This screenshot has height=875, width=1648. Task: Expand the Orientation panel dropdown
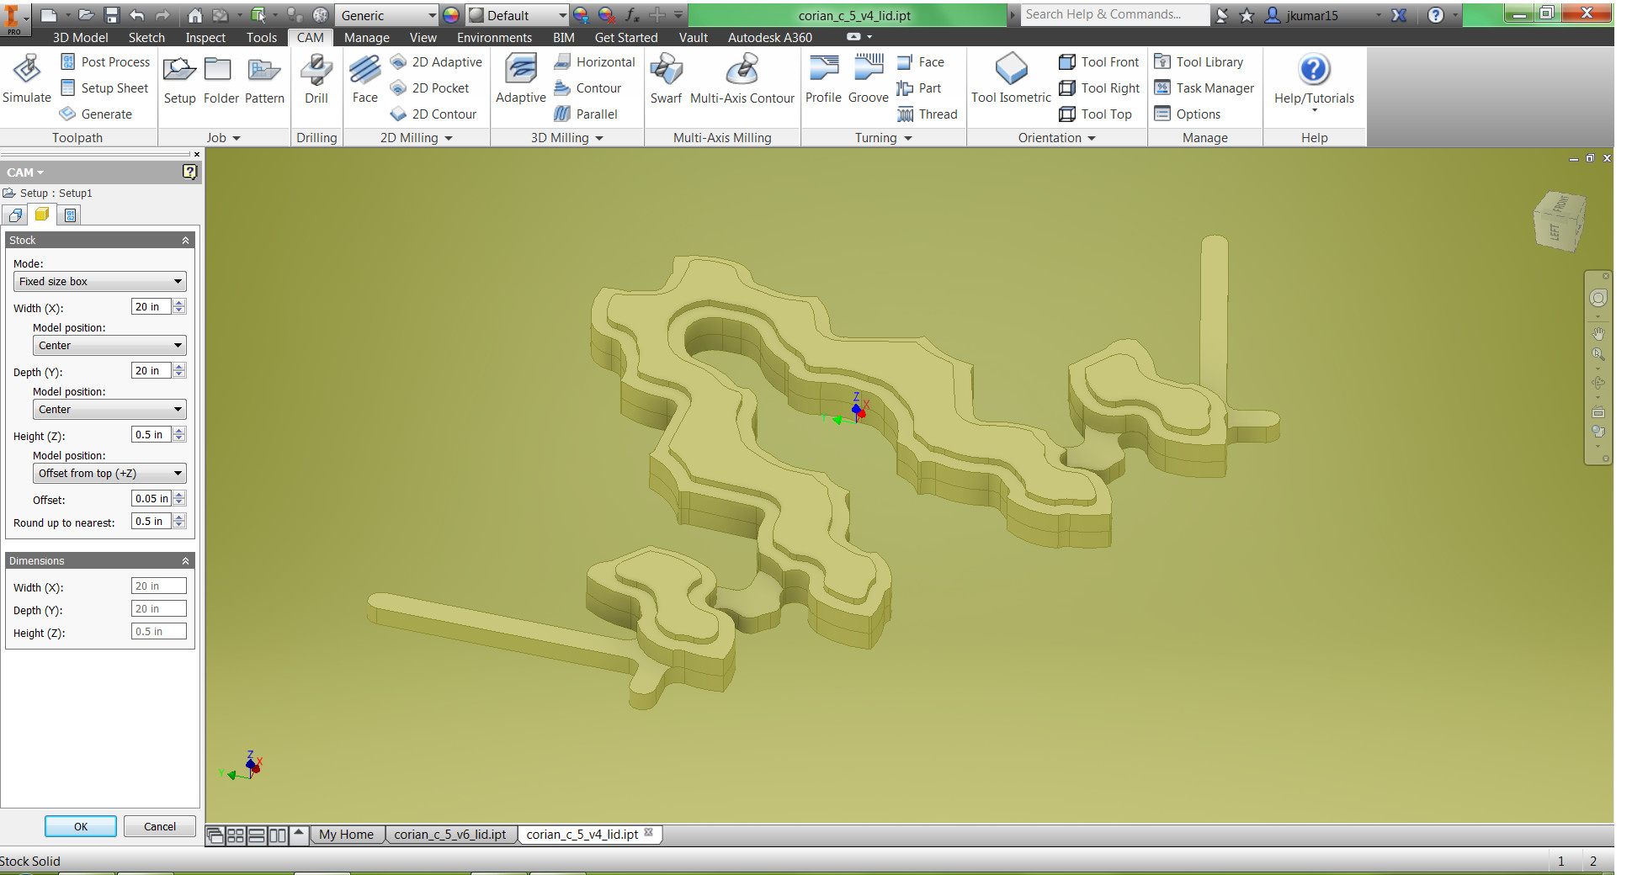coord(1092,139)
